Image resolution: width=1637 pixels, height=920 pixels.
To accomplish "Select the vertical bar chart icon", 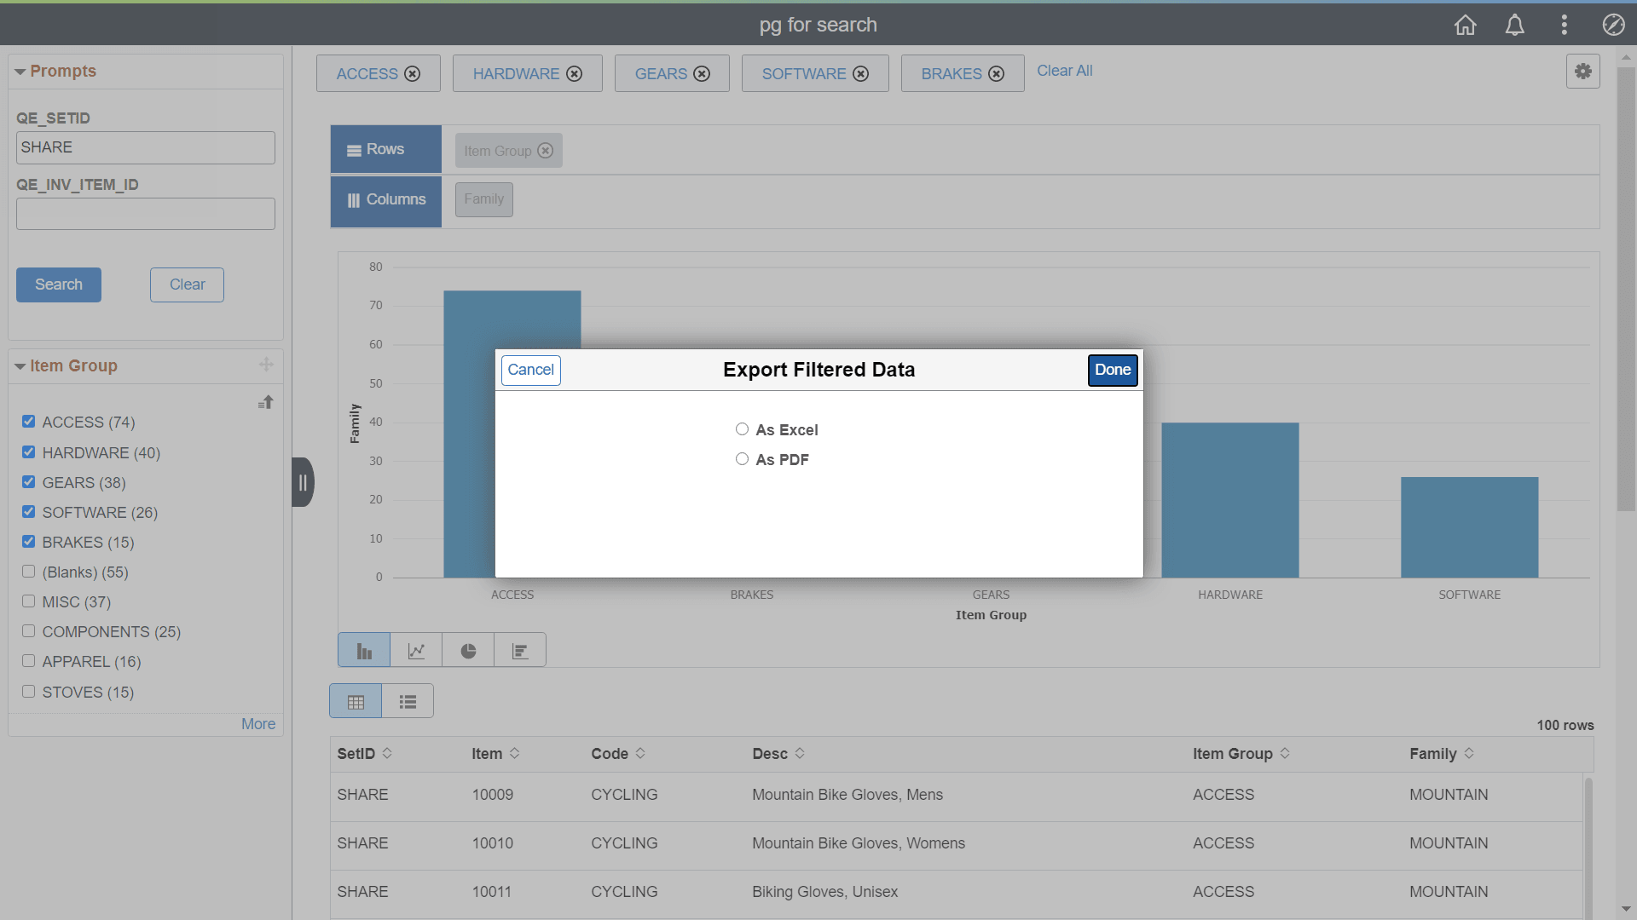I will pyautogui.click(x=363, y=650).
